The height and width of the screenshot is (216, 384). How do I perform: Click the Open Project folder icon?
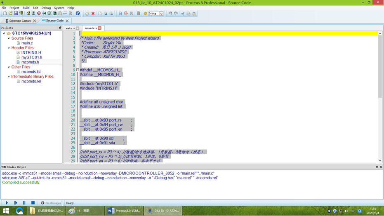coord(10,14)
